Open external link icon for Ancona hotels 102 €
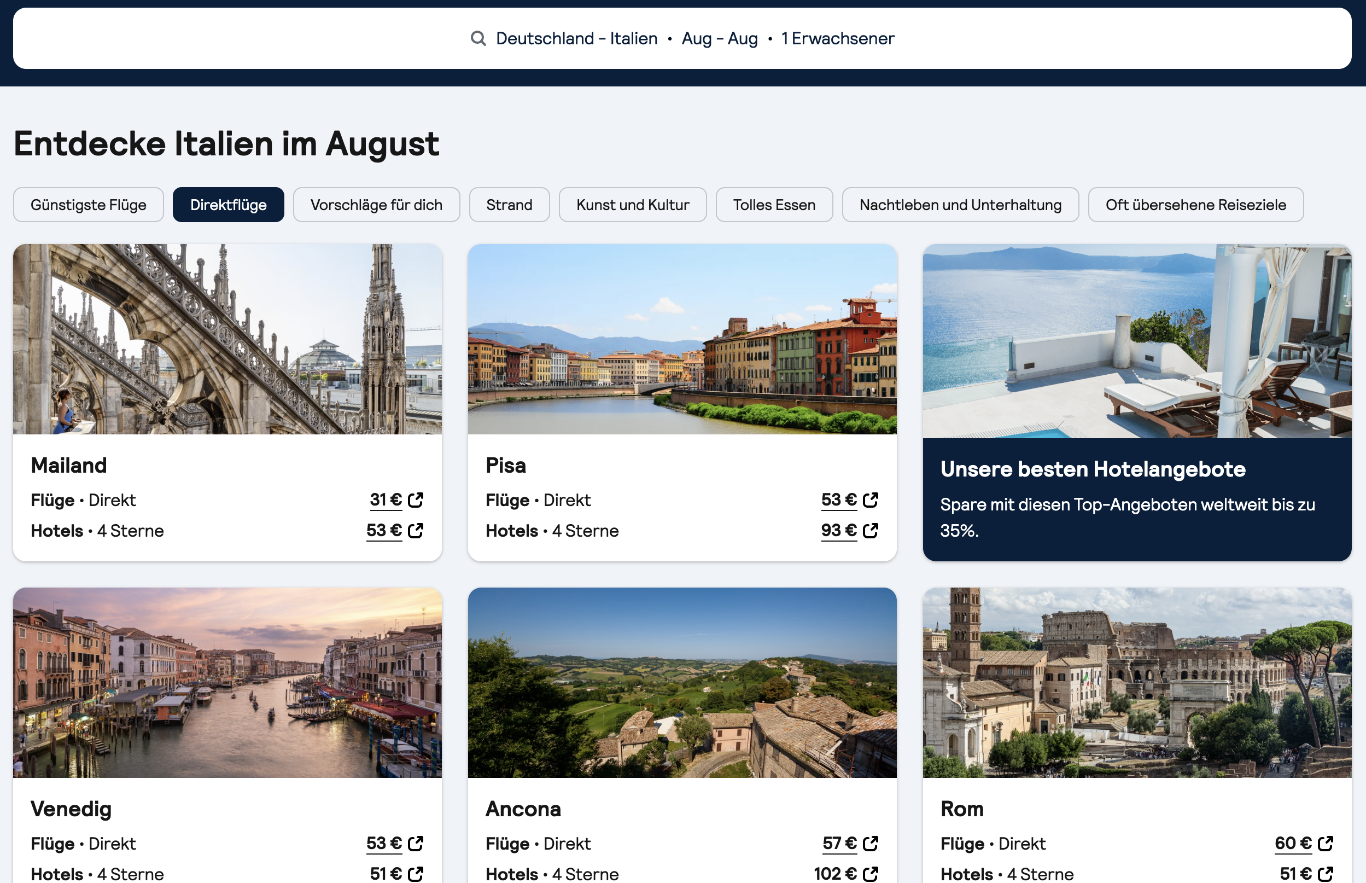Screen dimensions: 1366x883 [871, 874]
